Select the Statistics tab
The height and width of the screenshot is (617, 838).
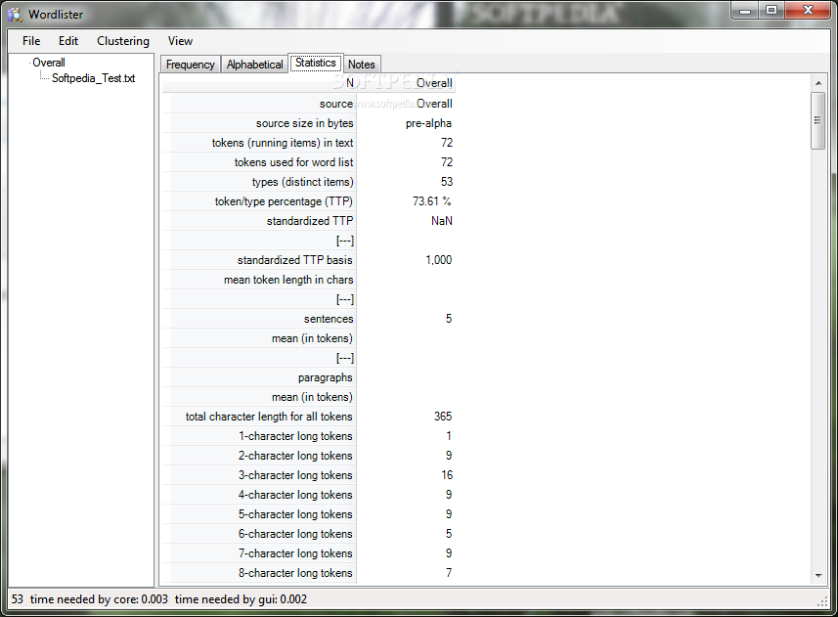pos(315,63)
